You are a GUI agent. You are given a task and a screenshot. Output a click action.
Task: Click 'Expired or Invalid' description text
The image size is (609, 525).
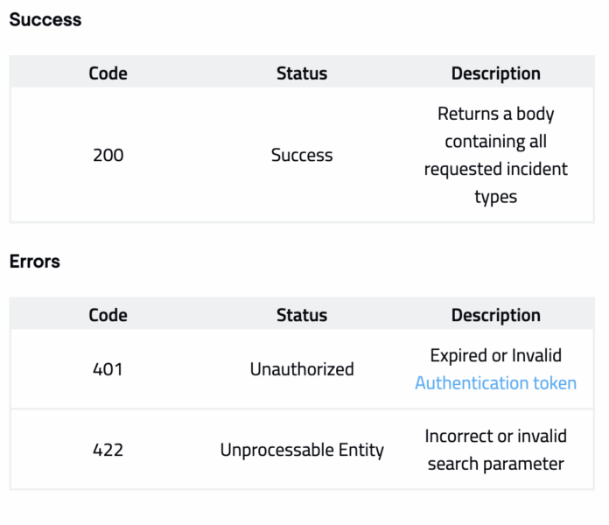click(495, 356)
